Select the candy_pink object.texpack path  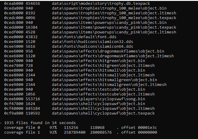pyautogui.click(x=114, y=27)
